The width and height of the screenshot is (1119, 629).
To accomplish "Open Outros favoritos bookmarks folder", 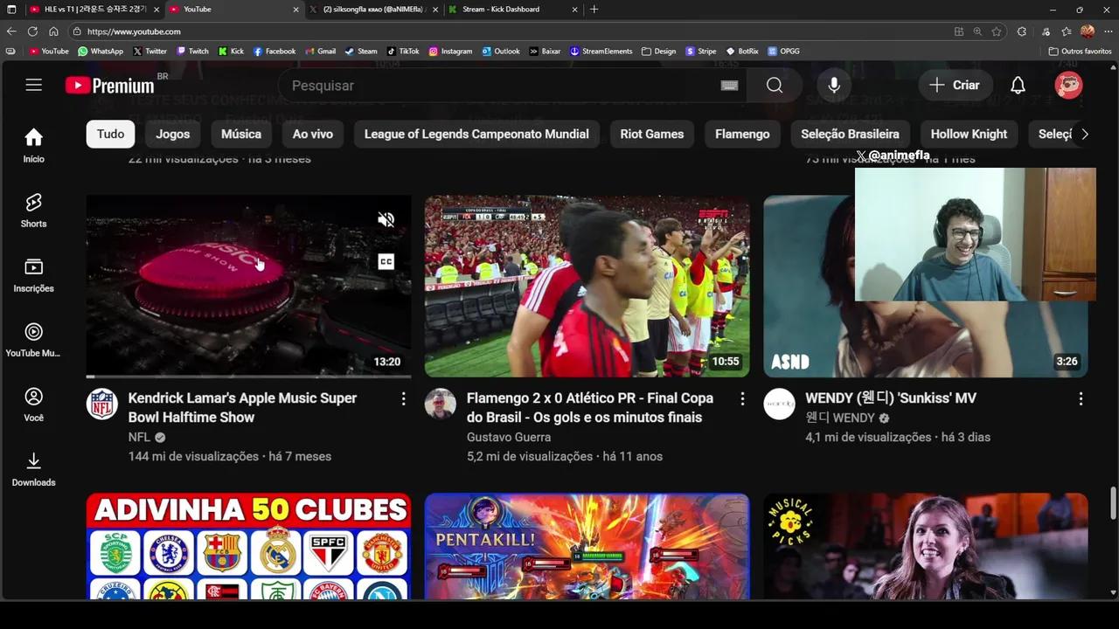I will (1080, 51).
